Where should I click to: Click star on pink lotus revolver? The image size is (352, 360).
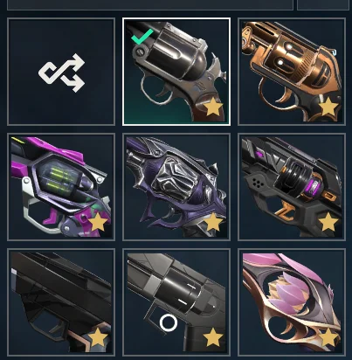pos(328,337)
